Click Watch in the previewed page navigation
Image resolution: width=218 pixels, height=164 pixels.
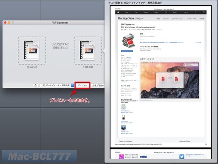[x=157, y=12]
